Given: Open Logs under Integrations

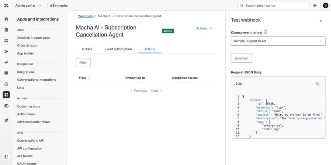Looking at the screenshot, I should click(x=21, y=87).
